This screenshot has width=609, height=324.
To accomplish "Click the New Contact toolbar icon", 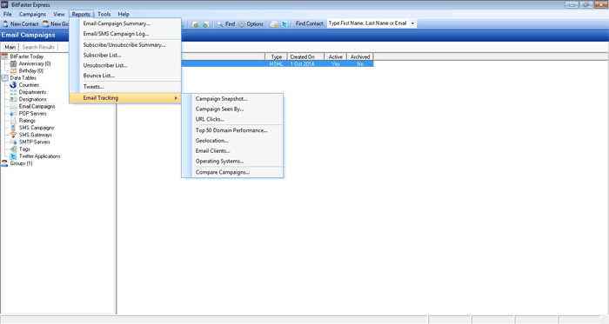I will (x=5, y=24).
